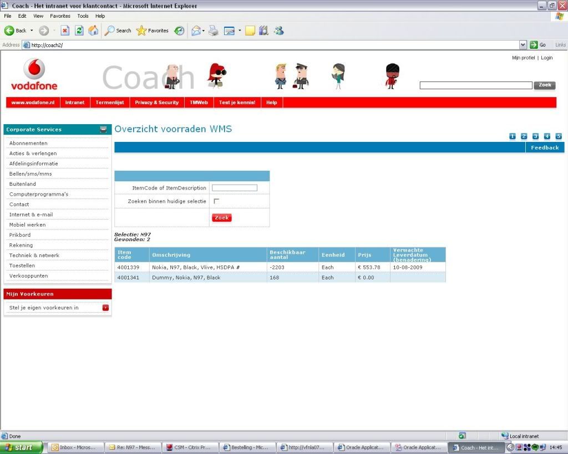Open the Edit menu
This screenshot has width=568, height=454.
click(22, 16)
